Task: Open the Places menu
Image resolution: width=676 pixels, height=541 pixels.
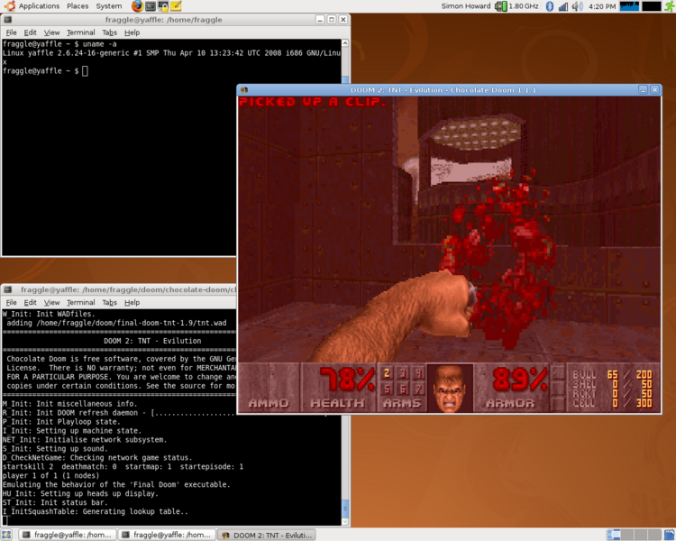Action: tap(78, 6)
